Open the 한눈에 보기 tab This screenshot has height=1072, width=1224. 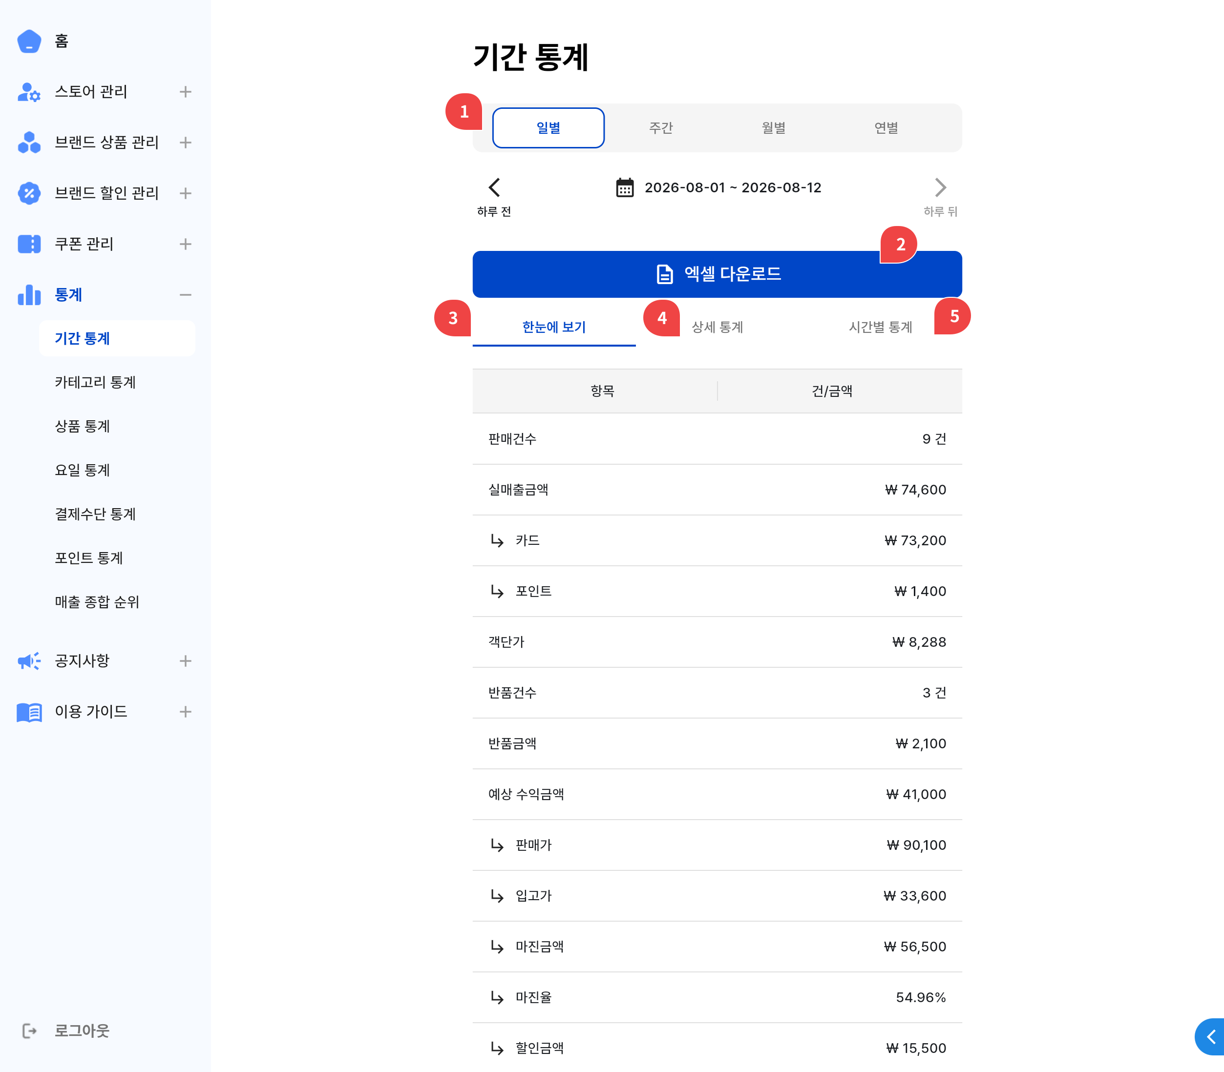[554, 327]
